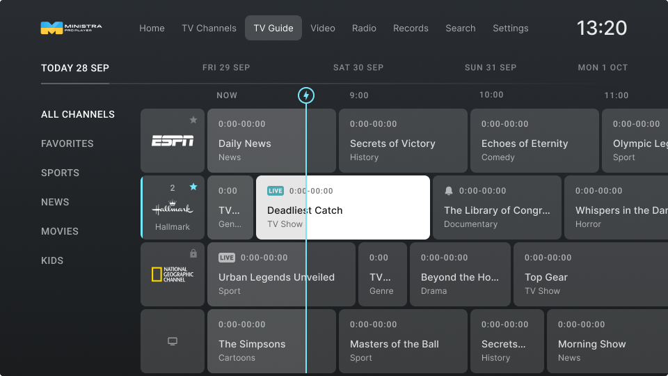Screen dimensions: 668x376
Task: Select the ESPN channel logo
Action: [173, 141]
